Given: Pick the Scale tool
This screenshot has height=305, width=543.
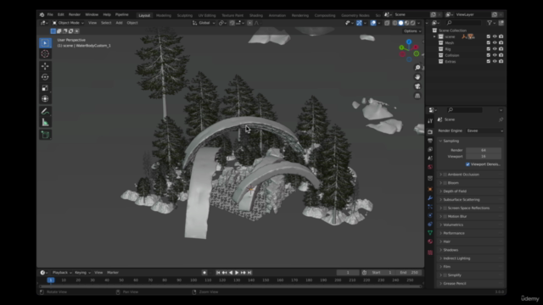Looking at the screenshot, I should click(x=45, y=88).
